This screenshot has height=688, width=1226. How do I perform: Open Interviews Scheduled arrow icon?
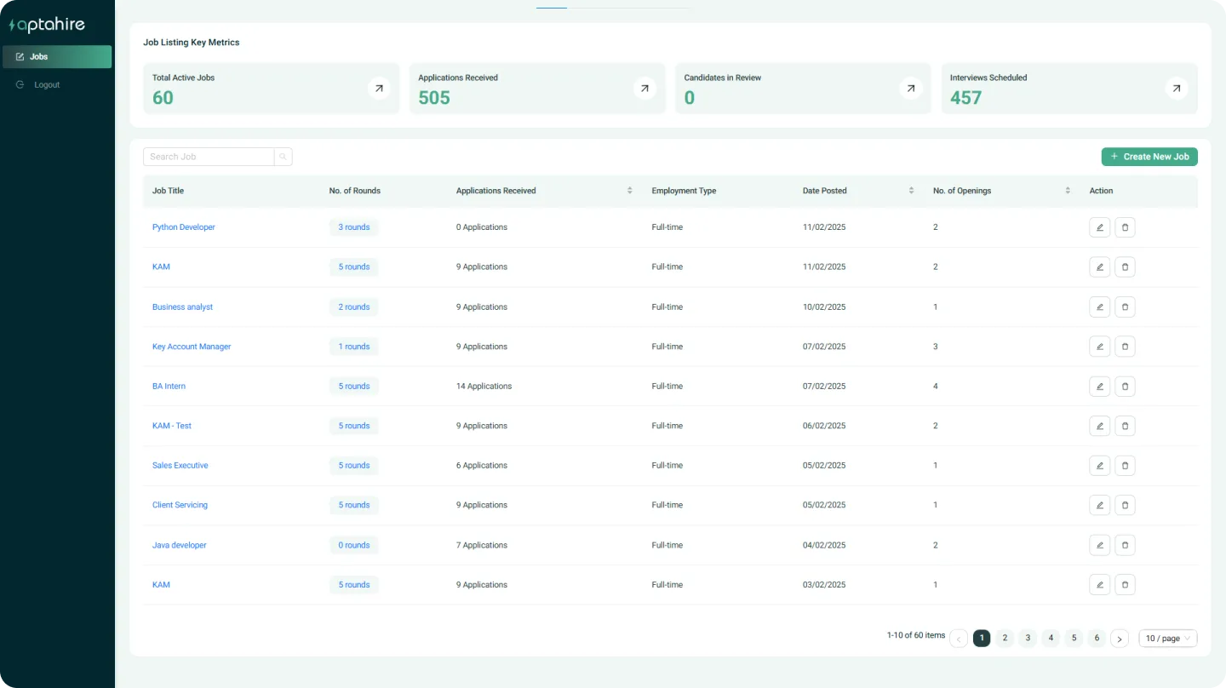[x=1177, y=88]
